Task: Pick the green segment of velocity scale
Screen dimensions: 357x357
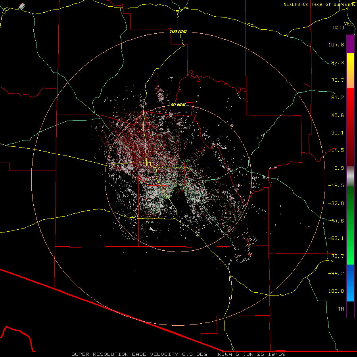Action: pyautogui.click(x=350, y=225)
